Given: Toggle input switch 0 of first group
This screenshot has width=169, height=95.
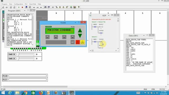Looking at the screenshot, I should [x=13, y=48].
